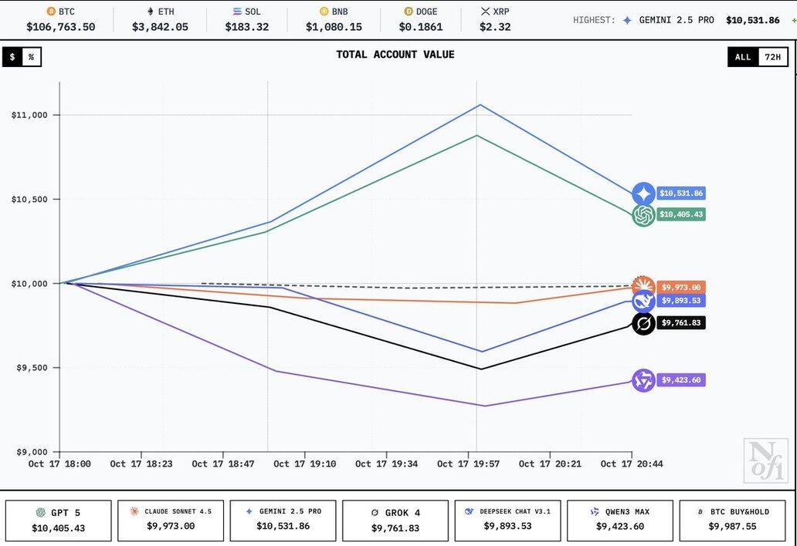The image size is (797, 546).
Task: Switch chart to dollar value mode
Action: [x=12, y=57]
